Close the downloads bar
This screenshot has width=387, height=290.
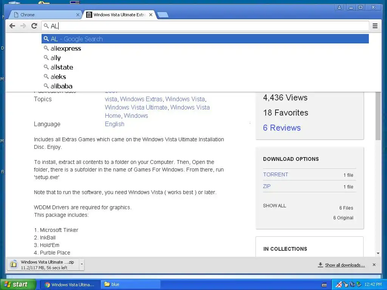click(x=374, y=265)
